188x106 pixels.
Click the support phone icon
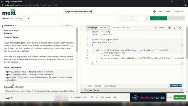point(72,97)
